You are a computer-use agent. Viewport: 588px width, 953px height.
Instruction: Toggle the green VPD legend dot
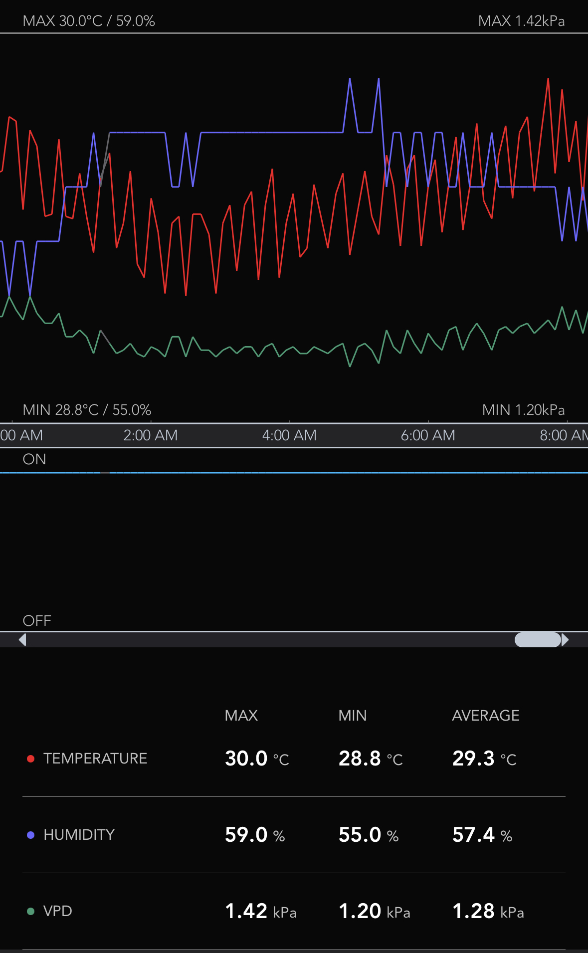click(30, 911)
